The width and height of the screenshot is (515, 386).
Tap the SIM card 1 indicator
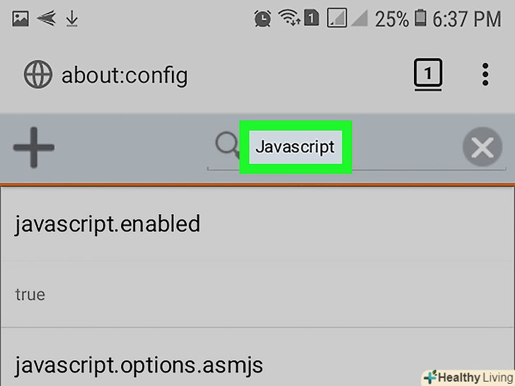tap(312, 19)
